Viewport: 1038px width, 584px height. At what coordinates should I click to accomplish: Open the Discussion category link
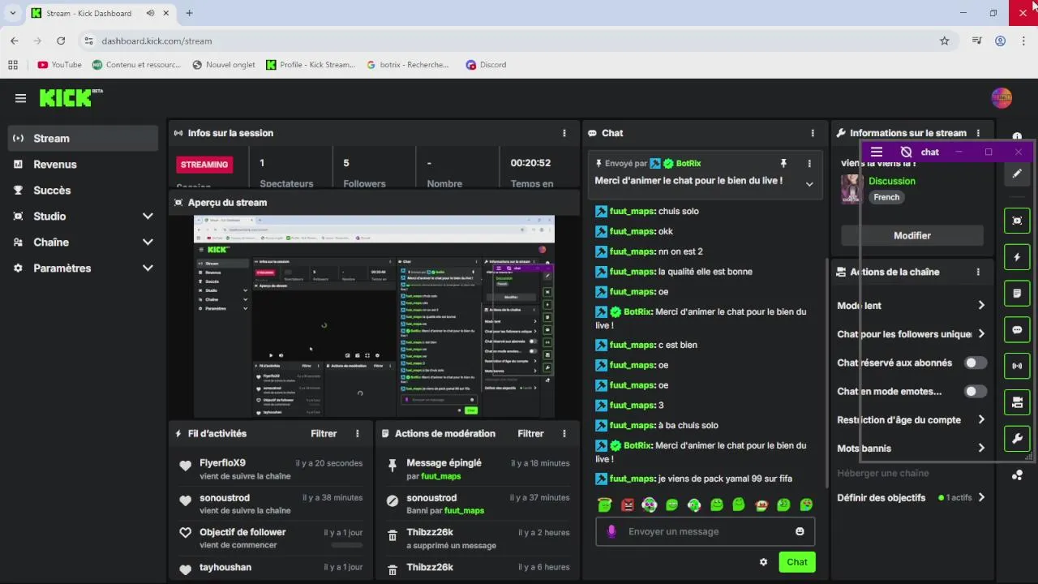pyautogui.click(x=891, y=181)
